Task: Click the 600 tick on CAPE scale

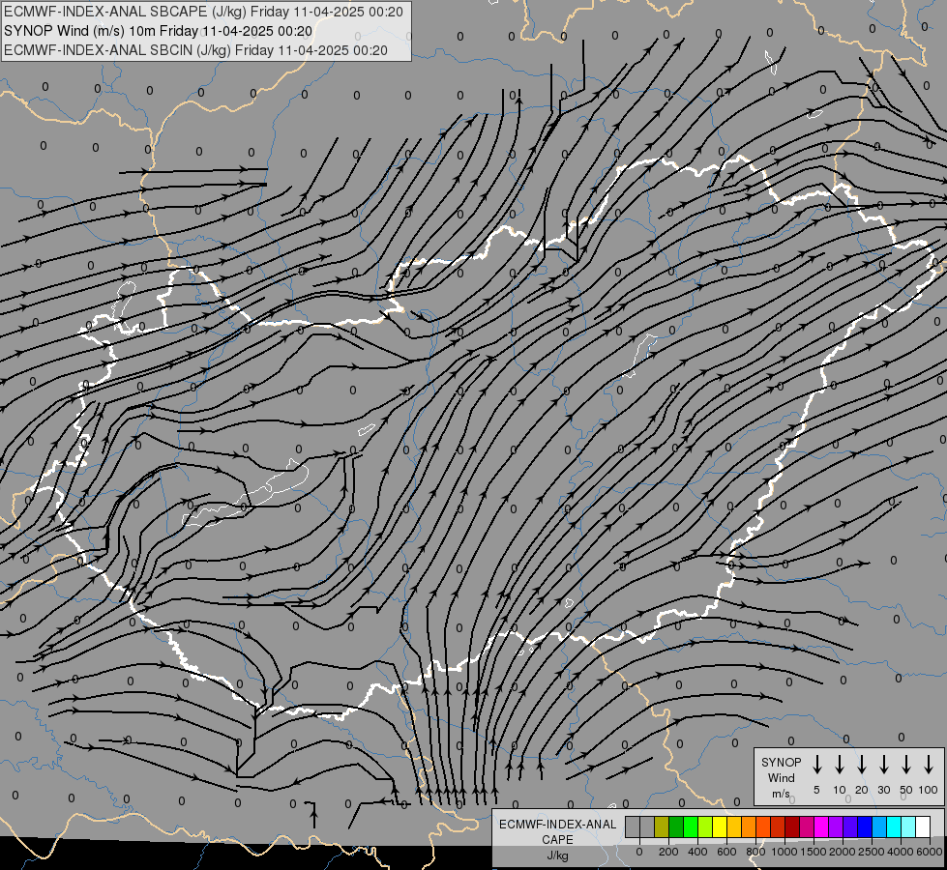Action: pyautogui.click(x=726, y=852)
